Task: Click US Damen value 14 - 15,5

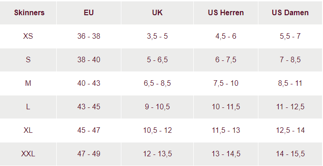Action: click(x=290, y=154)
